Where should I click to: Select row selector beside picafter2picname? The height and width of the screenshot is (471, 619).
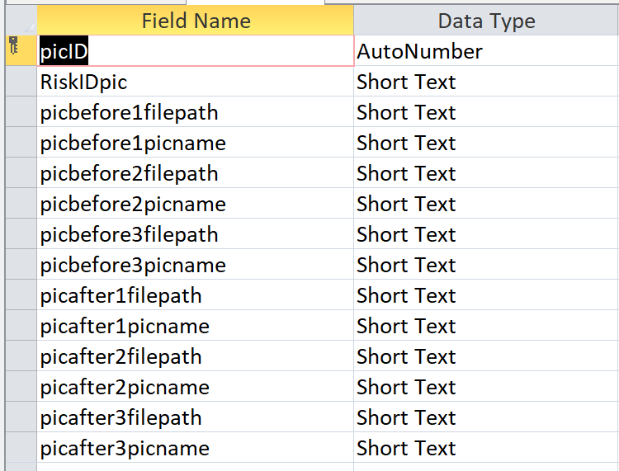(20, 387)
